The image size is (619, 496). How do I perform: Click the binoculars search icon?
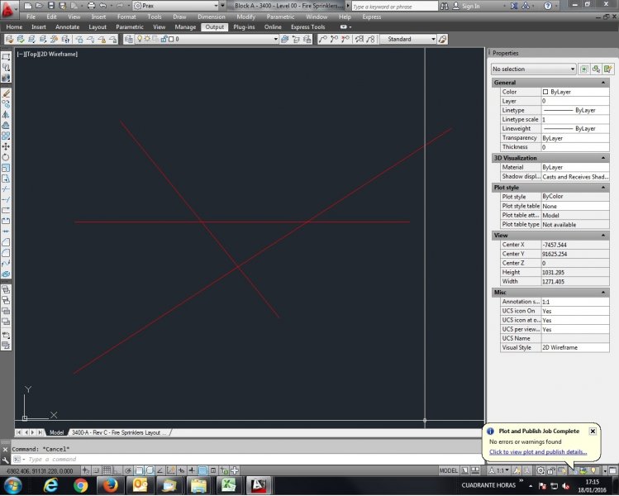point(444,6)
